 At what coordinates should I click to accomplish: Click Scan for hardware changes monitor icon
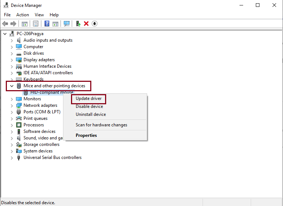tap(67, 24)
